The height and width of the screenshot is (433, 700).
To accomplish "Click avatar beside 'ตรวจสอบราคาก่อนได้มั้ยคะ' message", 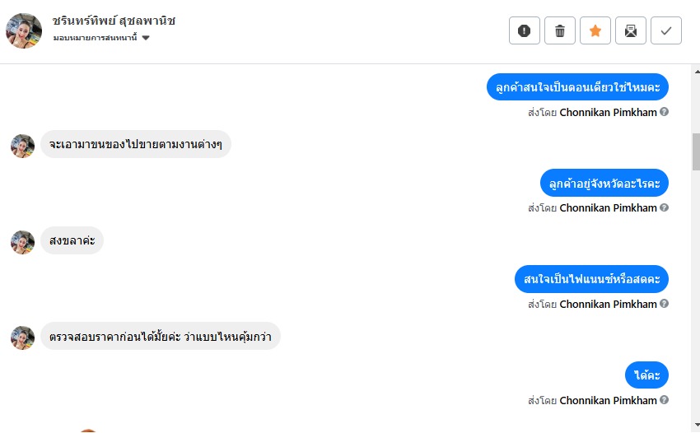I will [22, 338].
